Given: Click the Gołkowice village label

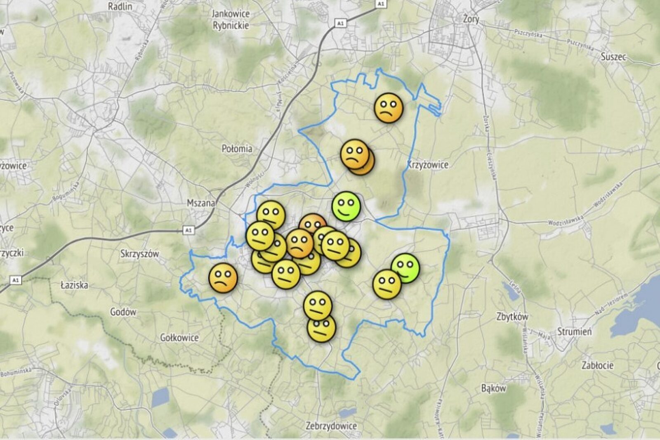Looking at the screenshot, I should [179, 338].
